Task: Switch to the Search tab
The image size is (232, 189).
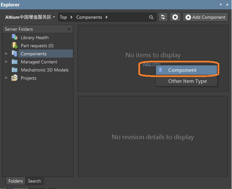Action: pos(34,181)
